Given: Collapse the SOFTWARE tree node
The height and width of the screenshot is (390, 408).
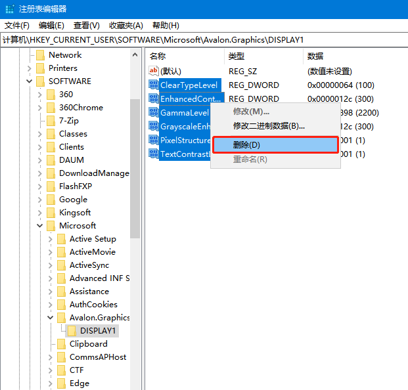Looking at the screenshot, I should [30, 81].
